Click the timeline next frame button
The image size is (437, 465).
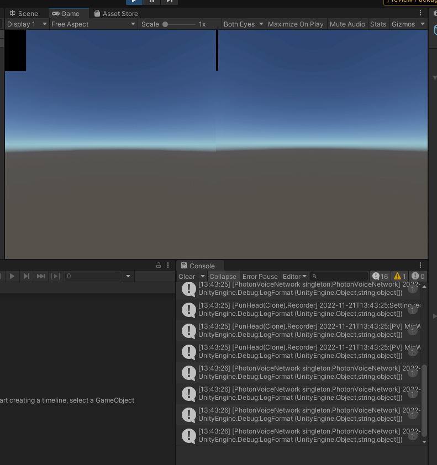pyautogui.click(x=27, y=276)
